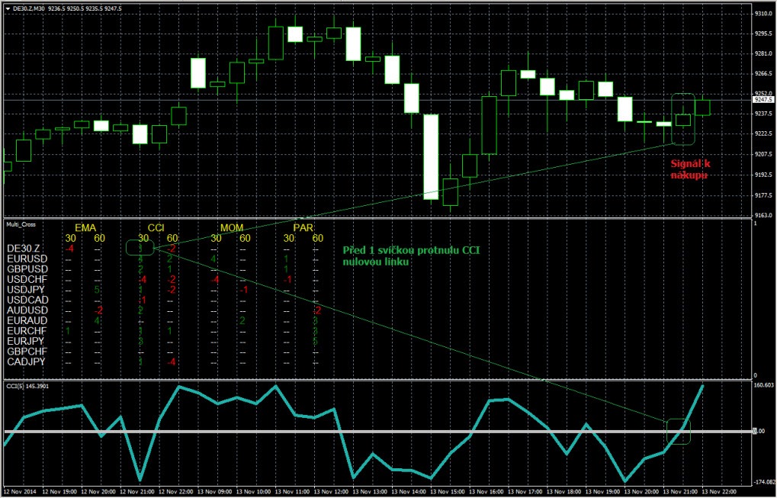Click the 60 period label under PAR
Screen dimensions: 777x498
point(318,239)
